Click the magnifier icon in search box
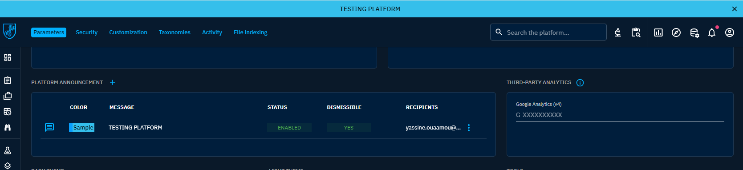This screenshot has height=170, width=743. tap(499, 32)
